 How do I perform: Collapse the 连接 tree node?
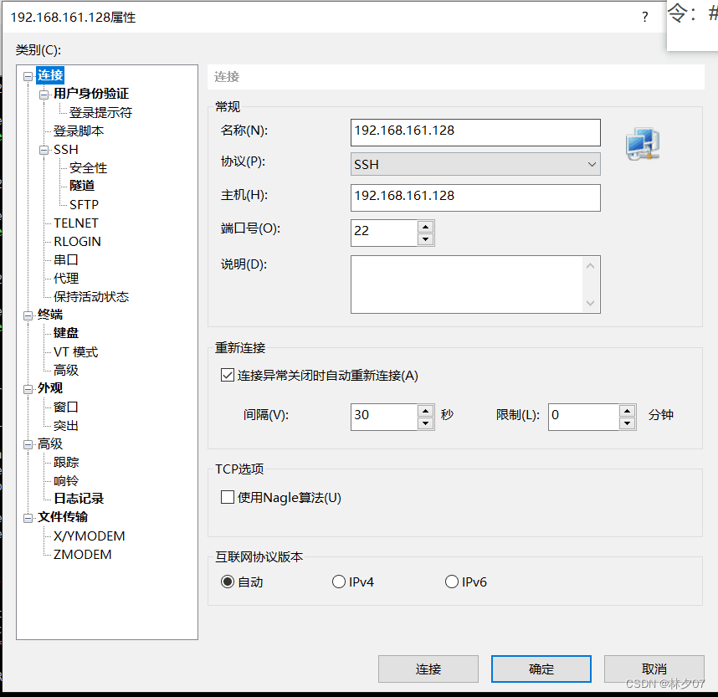(x=28, y=76)
